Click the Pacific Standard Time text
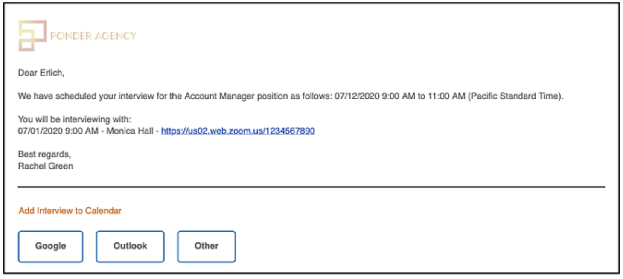The height and width of the screenshot is (279, 623). (x=515, y=96)
